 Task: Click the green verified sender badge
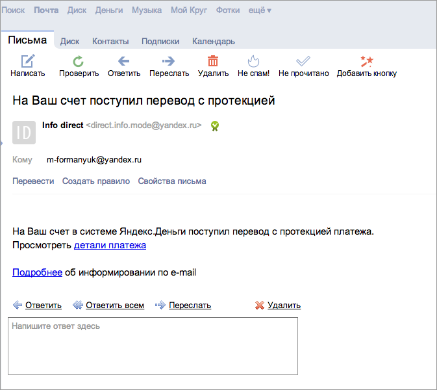click(x=215, y=126)
